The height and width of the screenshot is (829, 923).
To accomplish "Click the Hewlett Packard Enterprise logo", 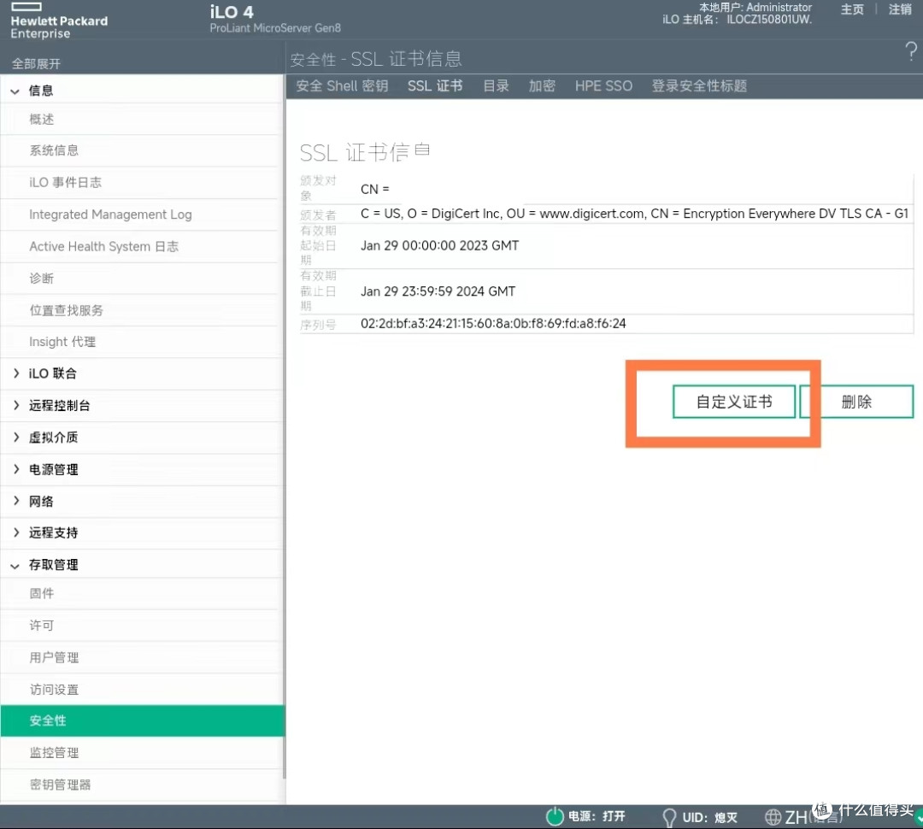I will [59, 21].
